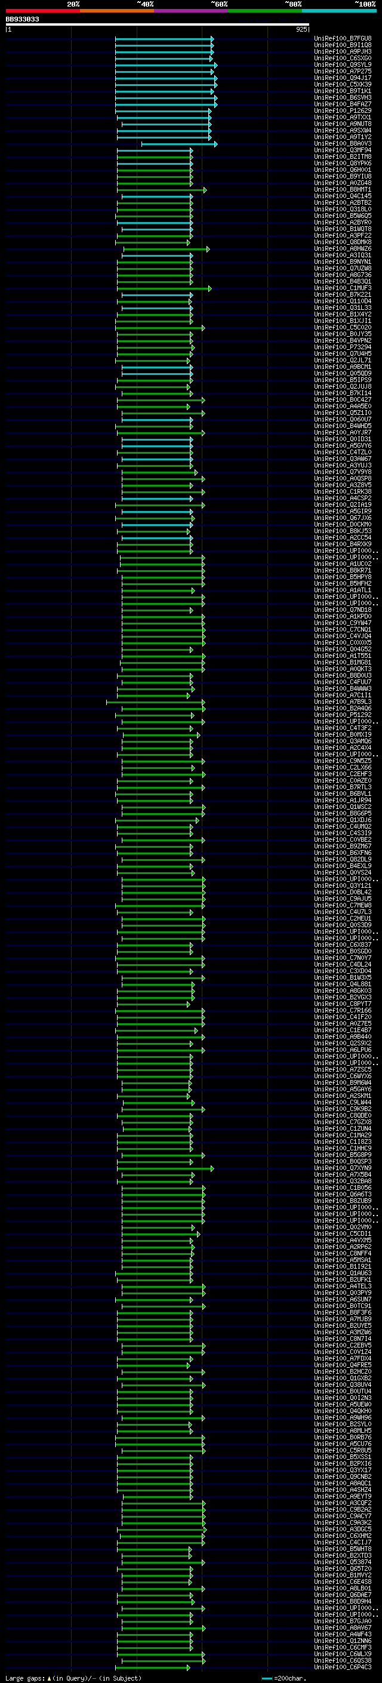The image size is (382, 1683).
Task: Click the UniRef100_A3DGC5 label
Action: pos(342,1530)
